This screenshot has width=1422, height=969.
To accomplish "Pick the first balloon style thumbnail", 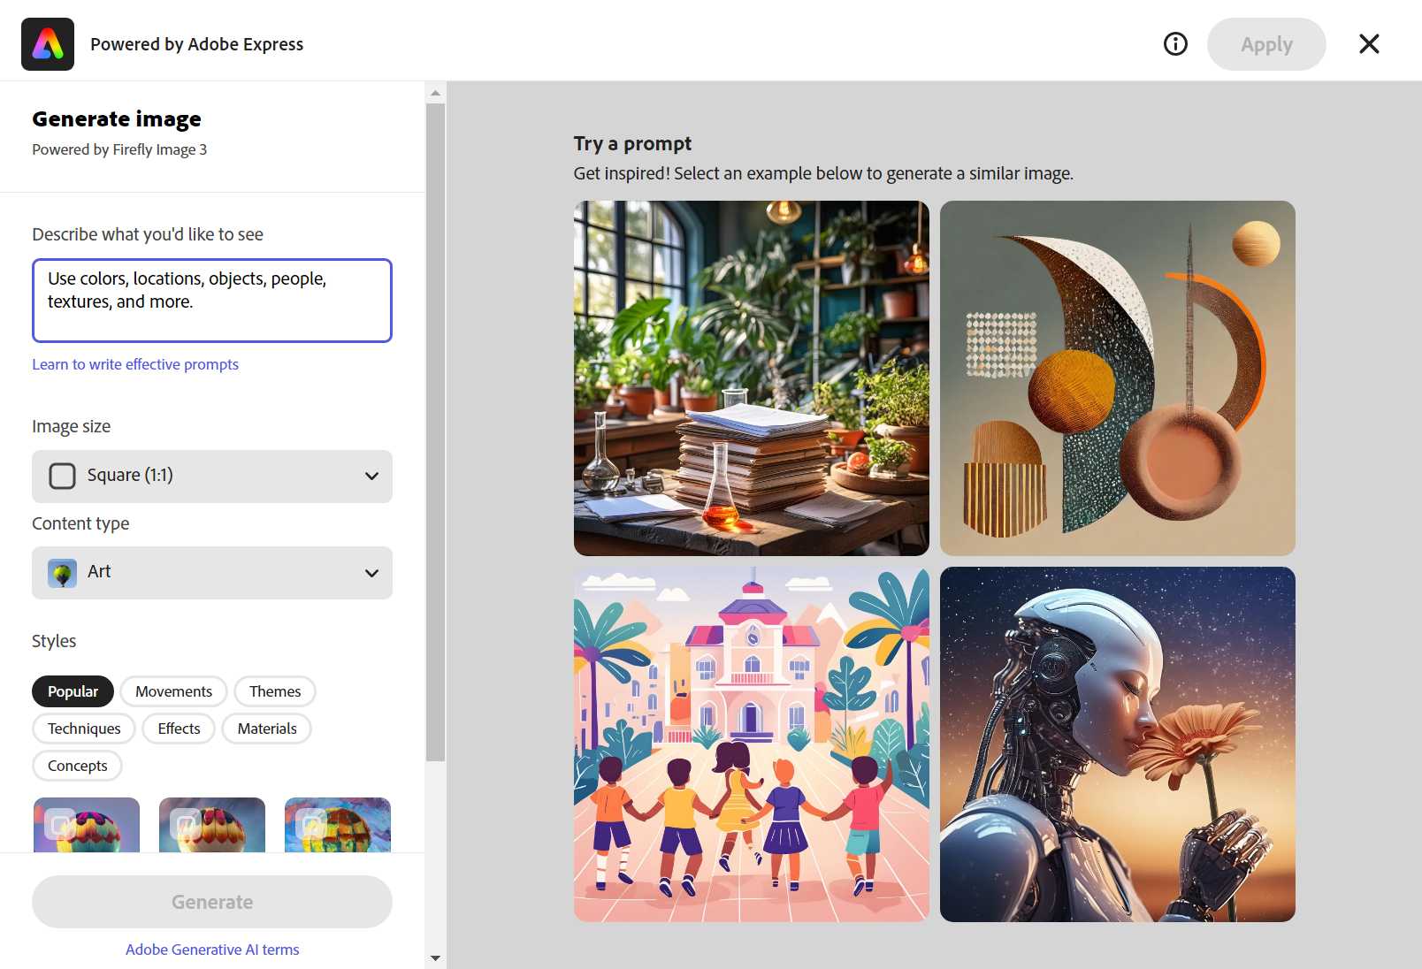I will click(87, 825).
